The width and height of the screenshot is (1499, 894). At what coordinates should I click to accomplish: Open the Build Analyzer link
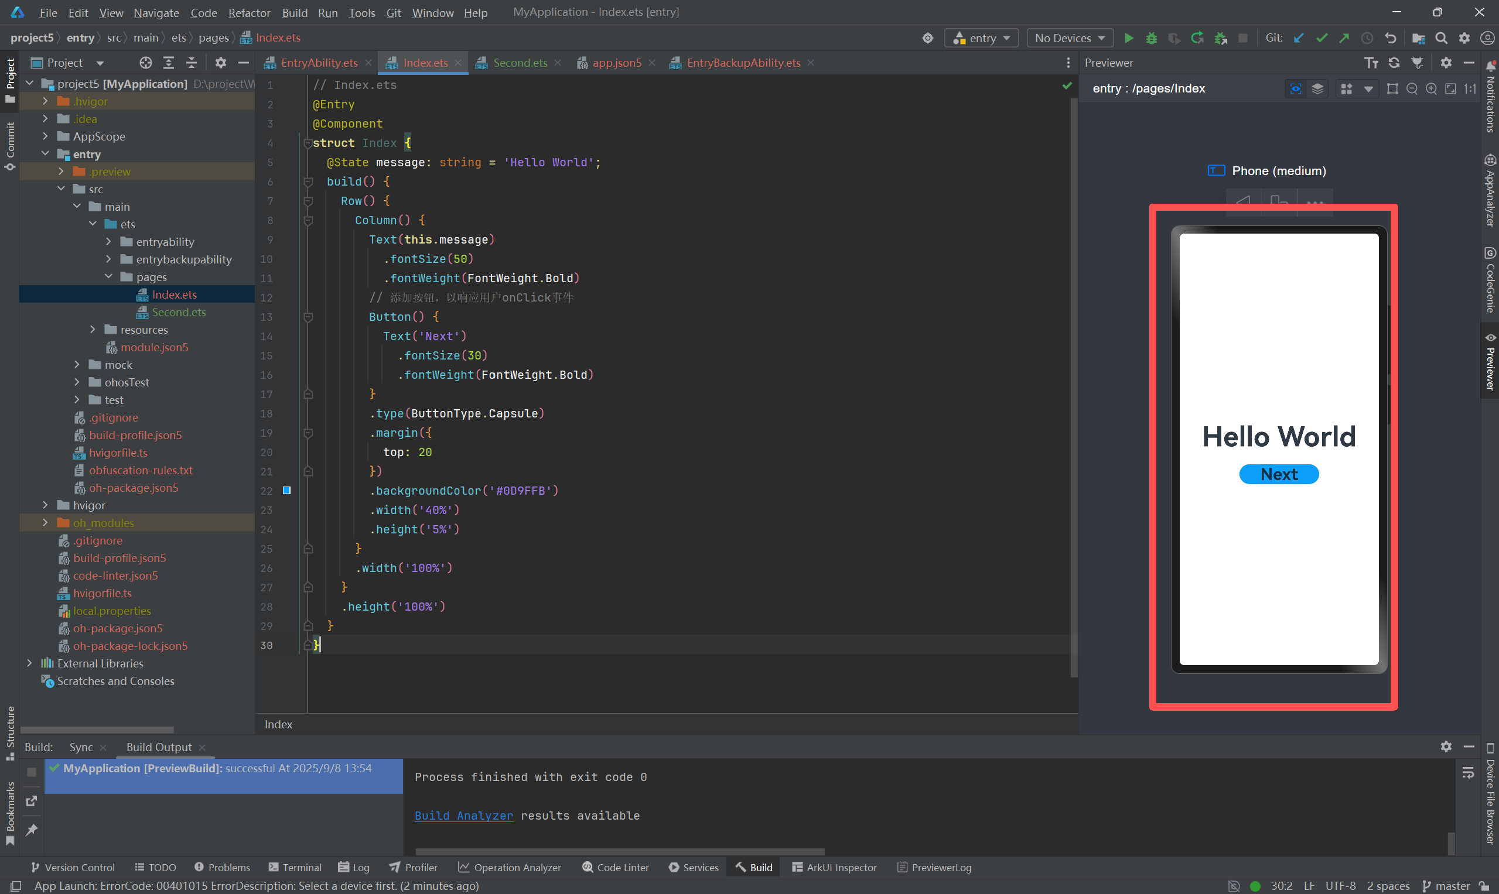click(463, 816)
